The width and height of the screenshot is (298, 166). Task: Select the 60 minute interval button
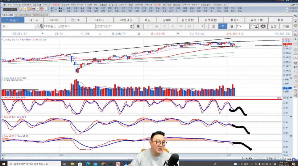click(189, 26)
